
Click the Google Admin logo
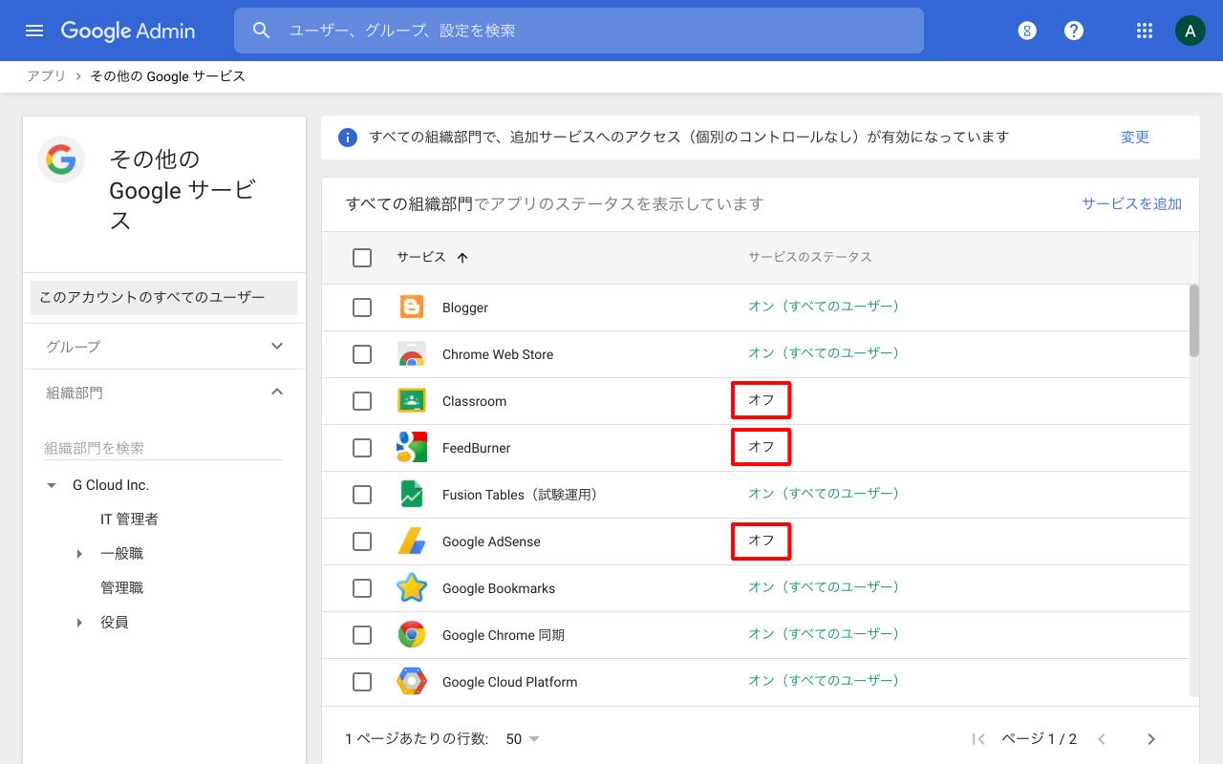point(128,31)
